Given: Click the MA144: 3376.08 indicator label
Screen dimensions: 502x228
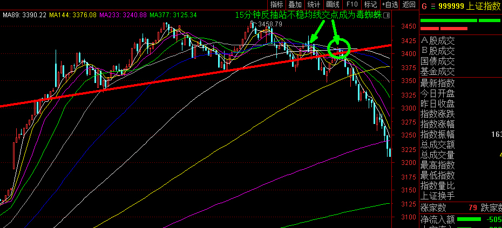Looking at the screenshot, I should tap(73, 15).
